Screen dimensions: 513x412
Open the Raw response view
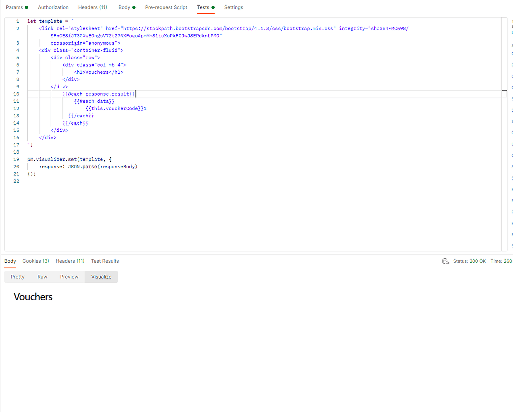(x=42, y=276)
